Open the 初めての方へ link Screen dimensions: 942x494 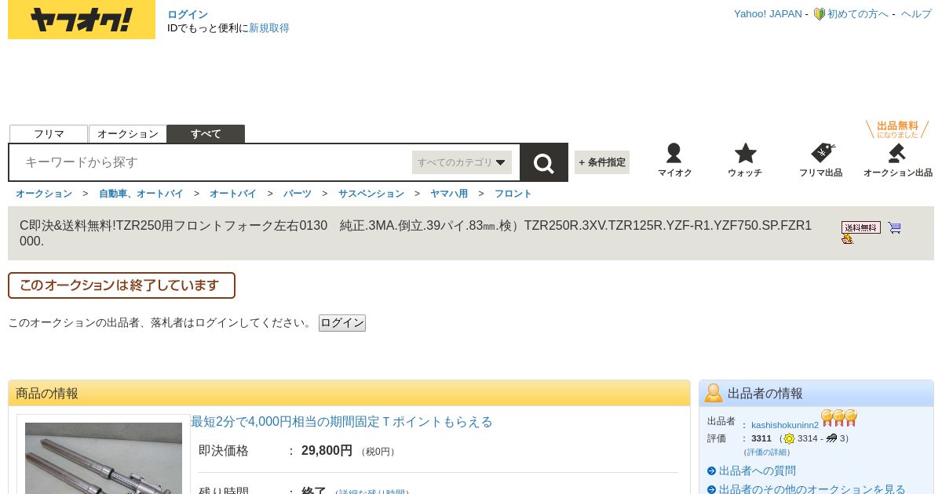pos(858,14)
